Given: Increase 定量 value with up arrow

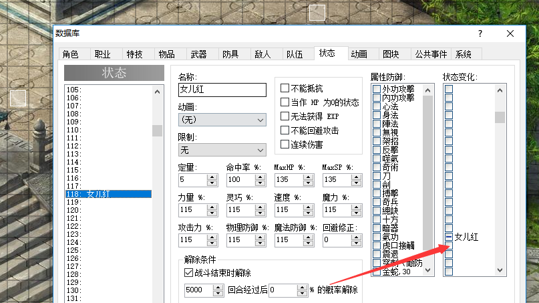Looking at the screenshot, I should [x=212, y=177].
